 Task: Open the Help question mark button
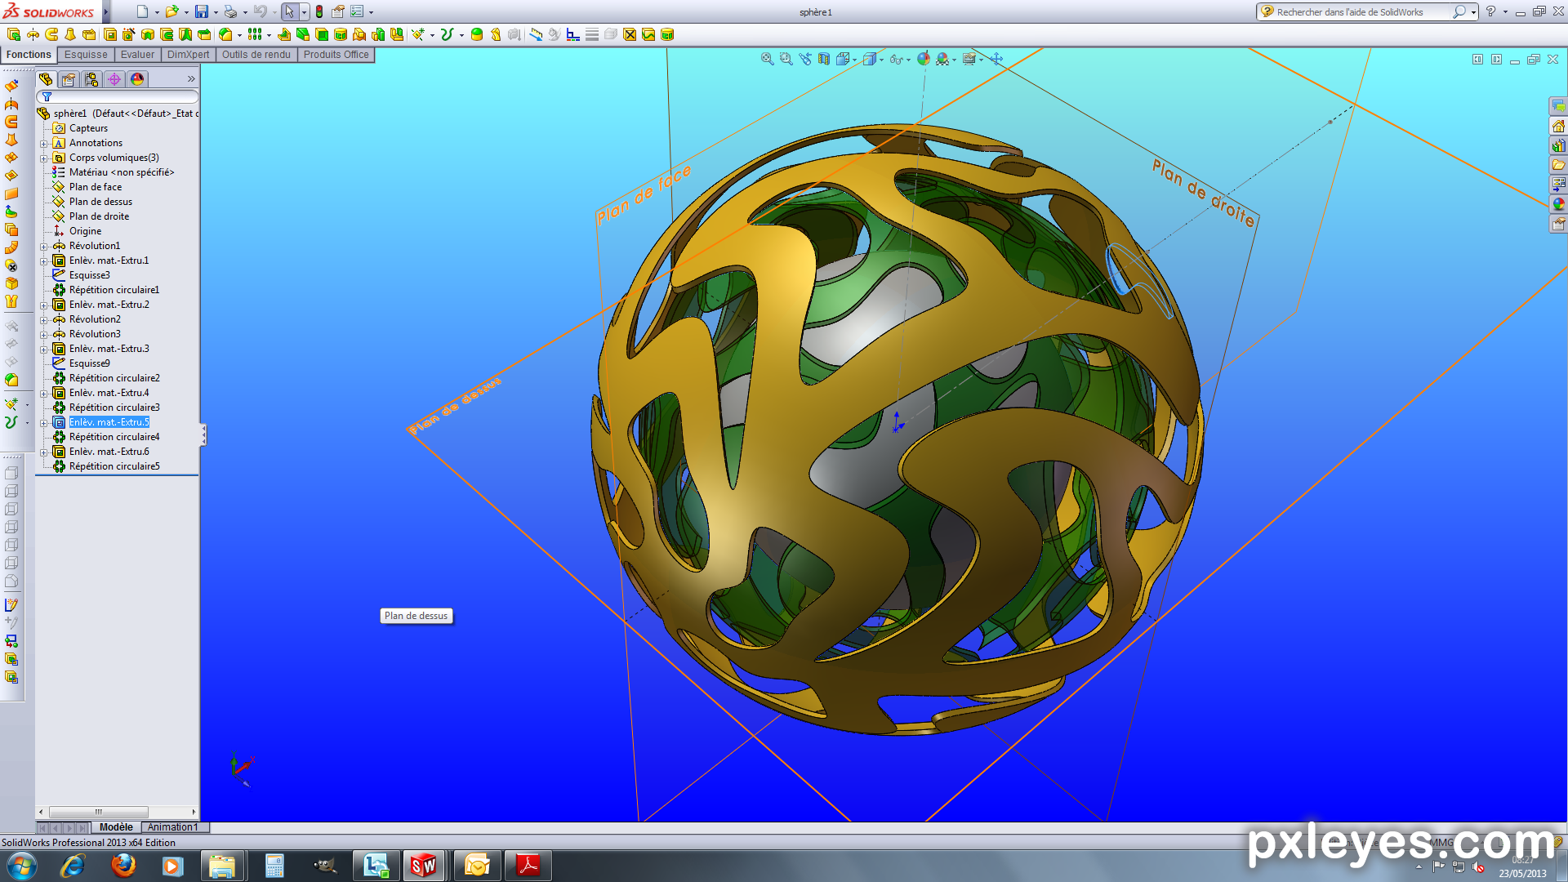1490,11
